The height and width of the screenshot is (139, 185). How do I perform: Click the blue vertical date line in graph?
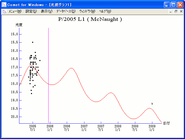(48, 72)
